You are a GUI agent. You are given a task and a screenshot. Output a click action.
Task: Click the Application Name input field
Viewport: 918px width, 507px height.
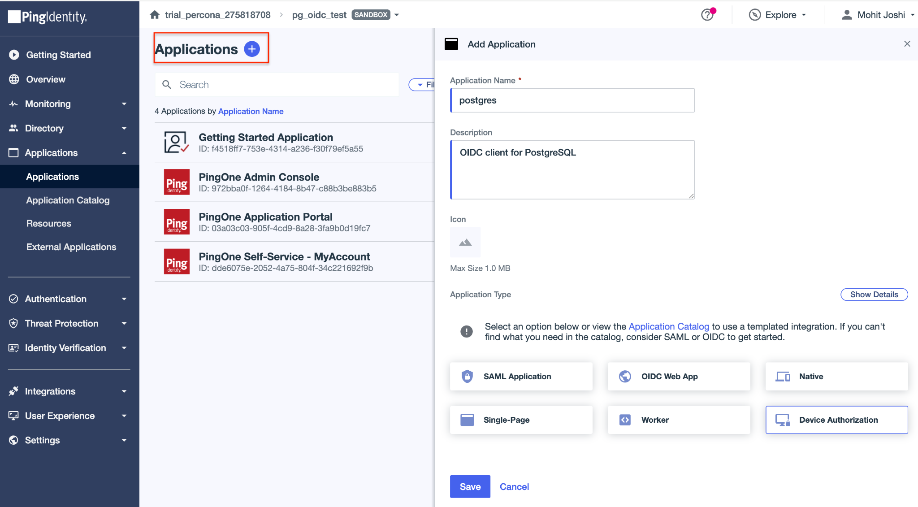[x=572, y=100]
